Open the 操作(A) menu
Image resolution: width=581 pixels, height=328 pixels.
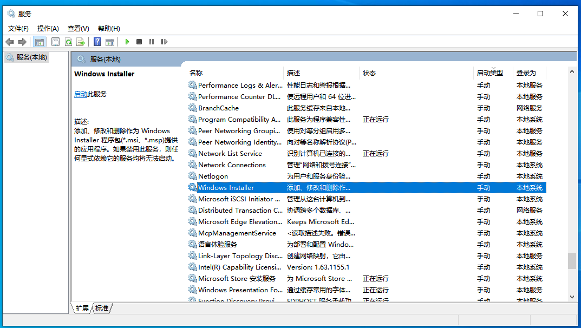tap(48, 28)
